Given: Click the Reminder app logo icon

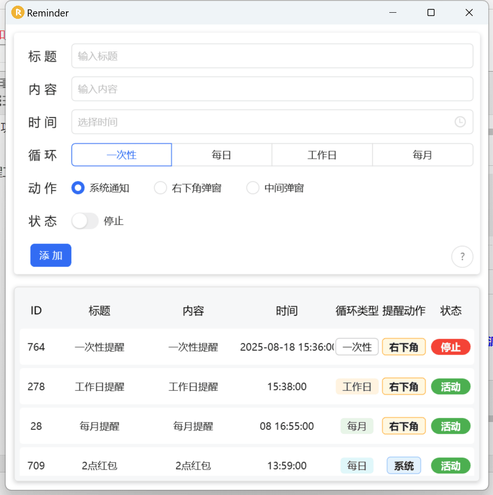Looking at the screenshot, I should 17,13.
